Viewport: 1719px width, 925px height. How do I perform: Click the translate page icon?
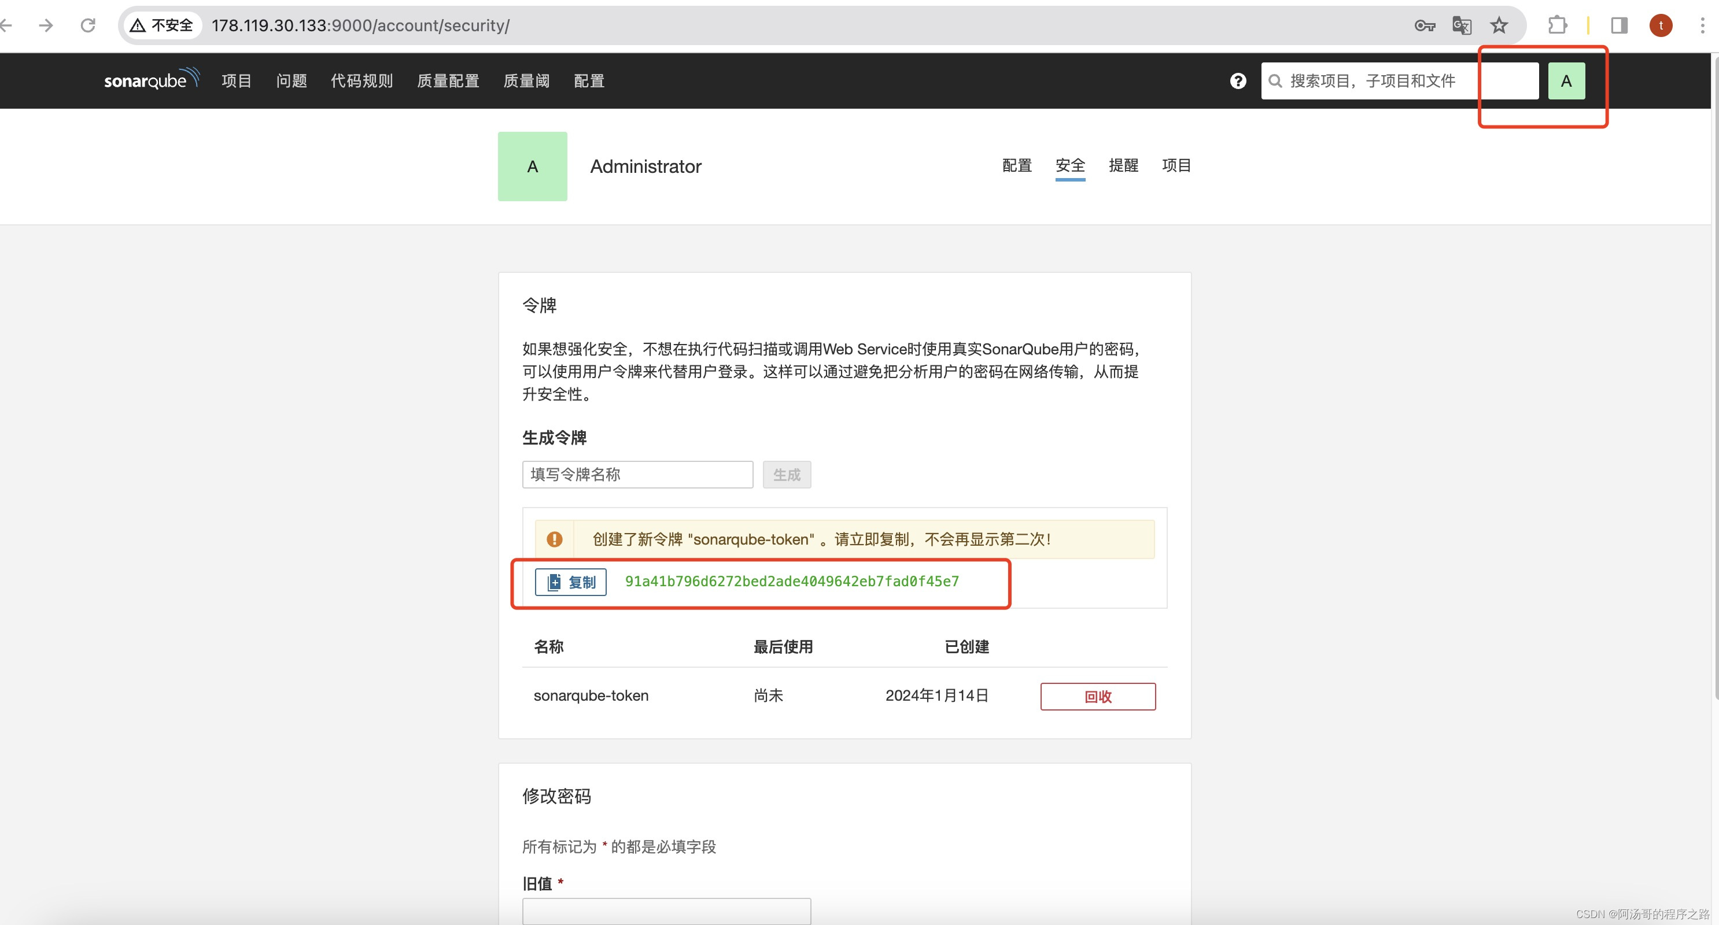tap(1462, 25)
